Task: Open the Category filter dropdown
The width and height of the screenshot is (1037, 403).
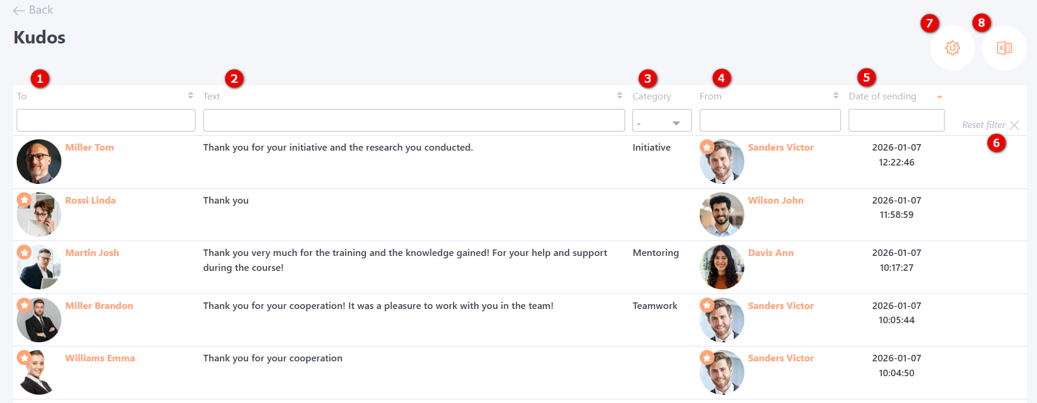Action: [662, 121]
